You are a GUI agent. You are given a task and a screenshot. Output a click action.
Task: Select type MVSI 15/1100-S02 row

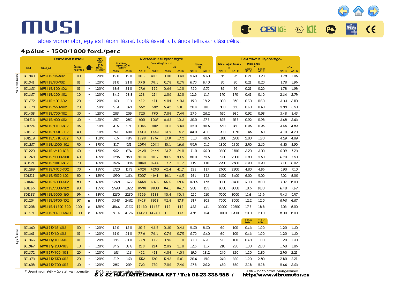[x=54, y=126]
